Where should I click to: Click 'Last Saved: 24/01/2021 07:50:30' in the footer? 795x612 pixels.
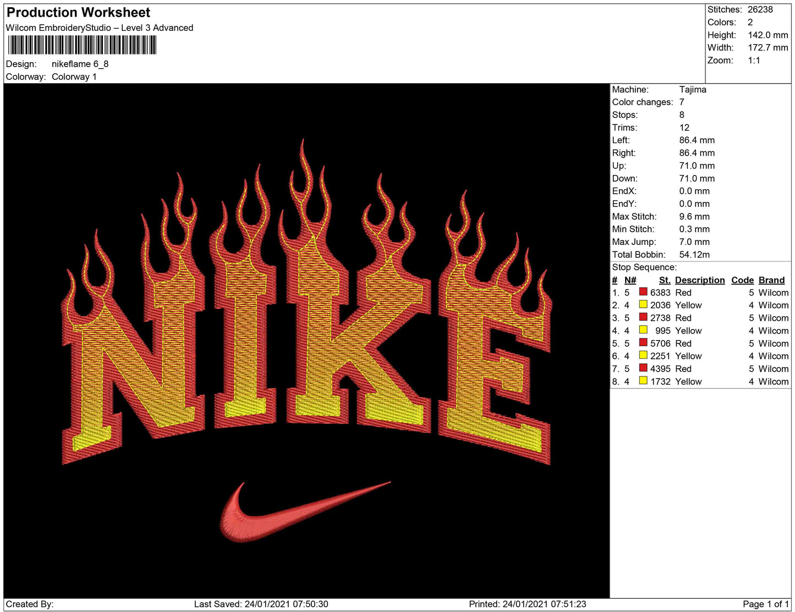pyautogui.click(x=261, y=604)
